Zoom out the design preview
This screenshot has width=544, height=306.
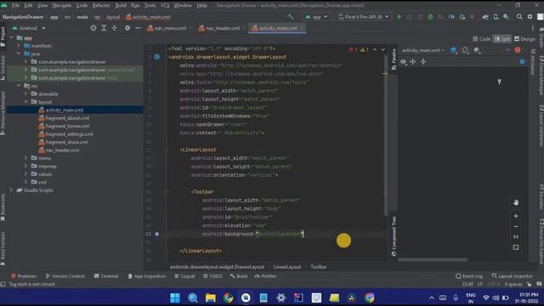(516, 226)
